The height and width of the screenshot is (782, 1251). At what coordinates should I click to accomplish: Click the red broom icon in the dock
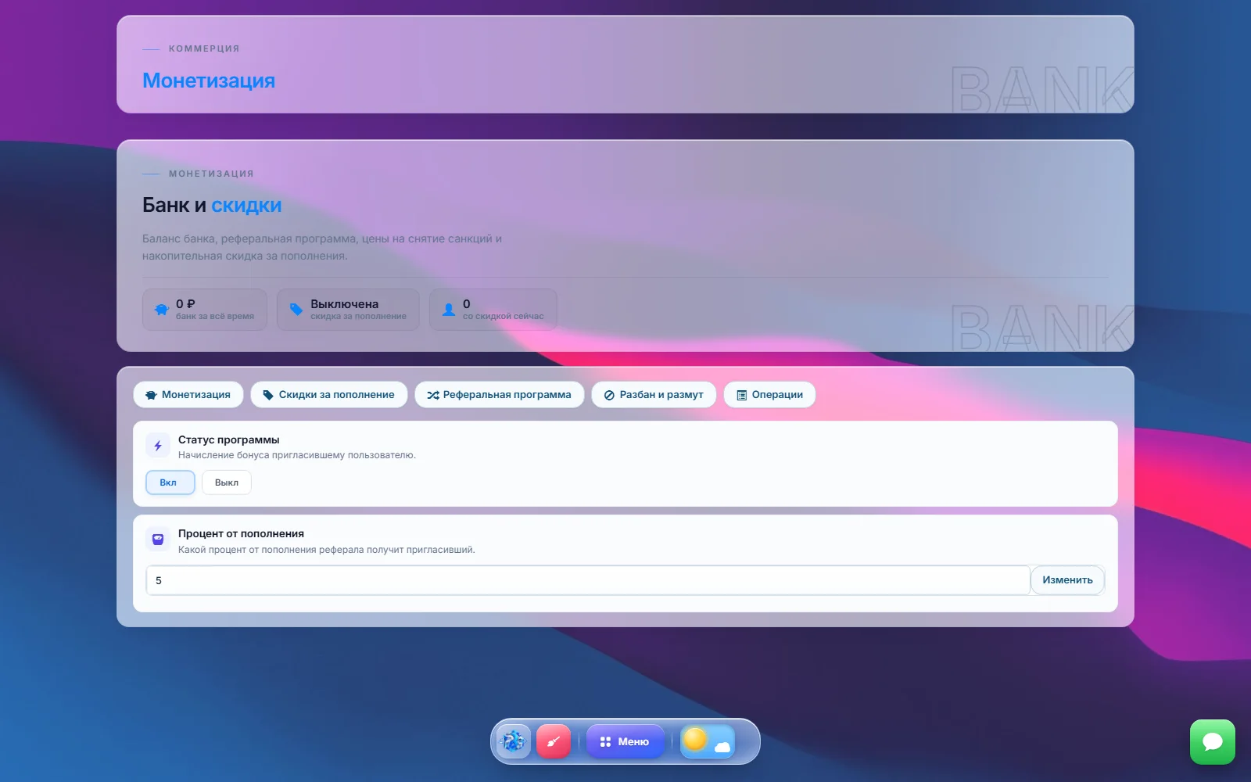(554, 741)
